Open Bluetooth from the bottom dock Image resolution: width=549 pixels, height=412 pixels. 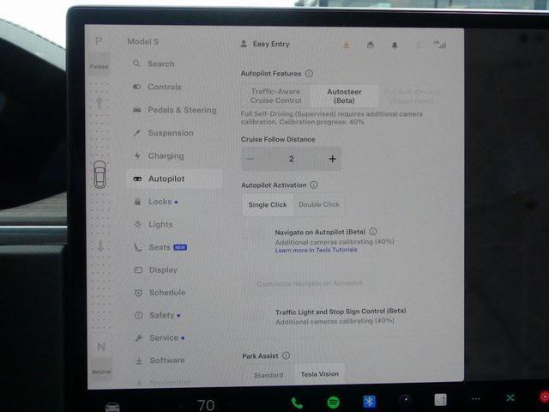point(369,402)
